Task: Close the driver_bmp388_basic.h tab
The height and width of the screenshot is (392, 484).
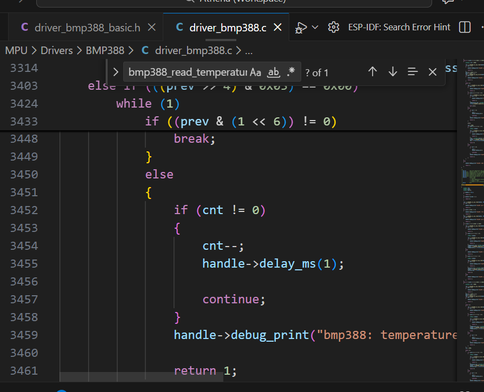Action: pyautogui.click(x=152, y=28)
